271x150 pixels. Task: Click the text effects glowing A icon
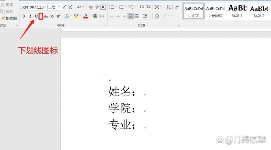coord(67,16)
